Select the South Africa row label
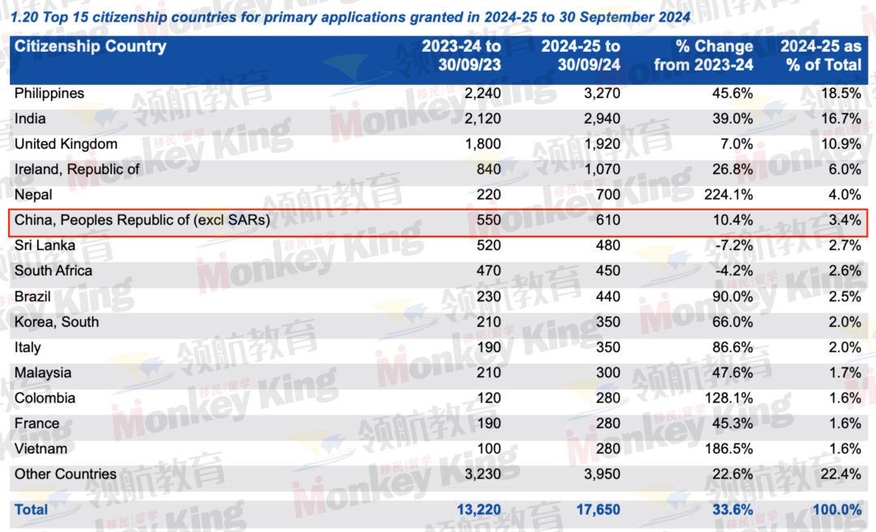The width and height of the screenshot is (876, 532). [x=54, y=271]
